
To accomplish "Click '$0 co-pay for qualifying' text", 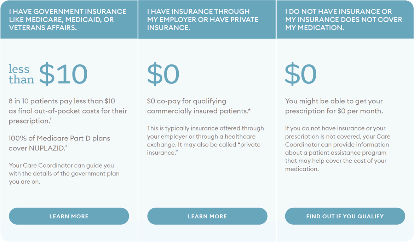I will [187, 101].
